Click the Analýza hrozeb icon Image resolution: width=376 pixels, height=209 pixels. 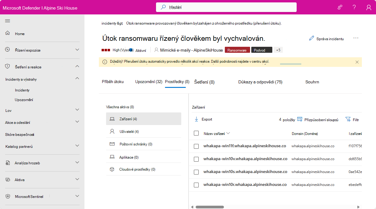[x=8, y=163]
